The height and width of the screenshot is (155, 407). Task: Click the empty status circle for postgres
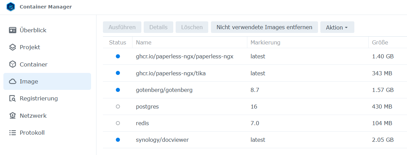tap(118, 106)
